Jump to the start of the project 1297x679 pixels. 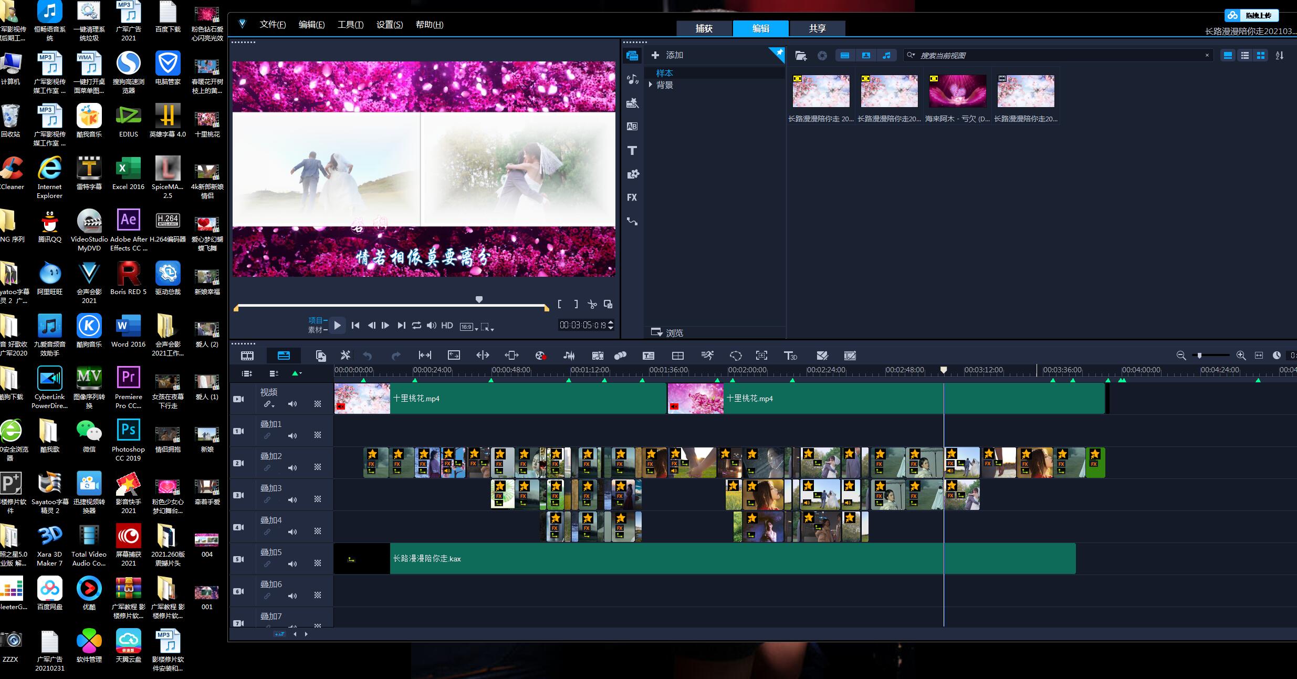(x=355, y=326)
